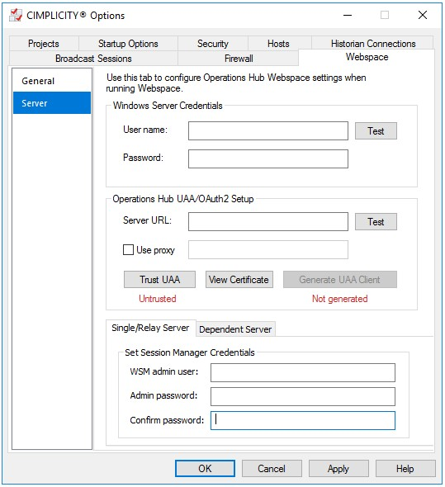Click the Trust UAA button

tap(159, 280)
